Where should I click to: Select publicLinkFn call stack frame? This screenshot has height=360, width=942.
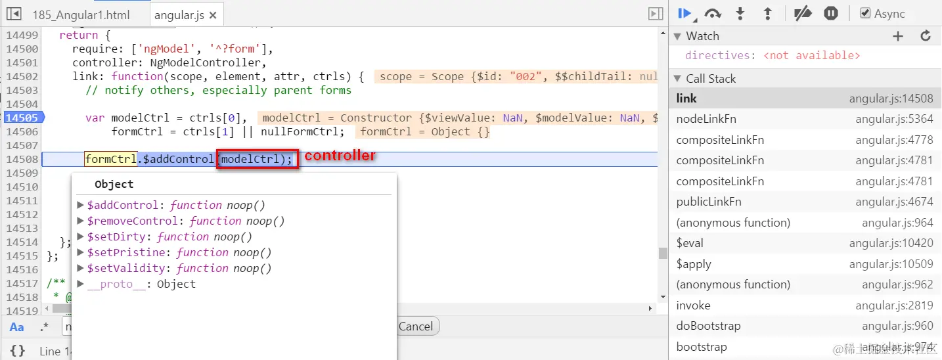[x=805, y=202]
